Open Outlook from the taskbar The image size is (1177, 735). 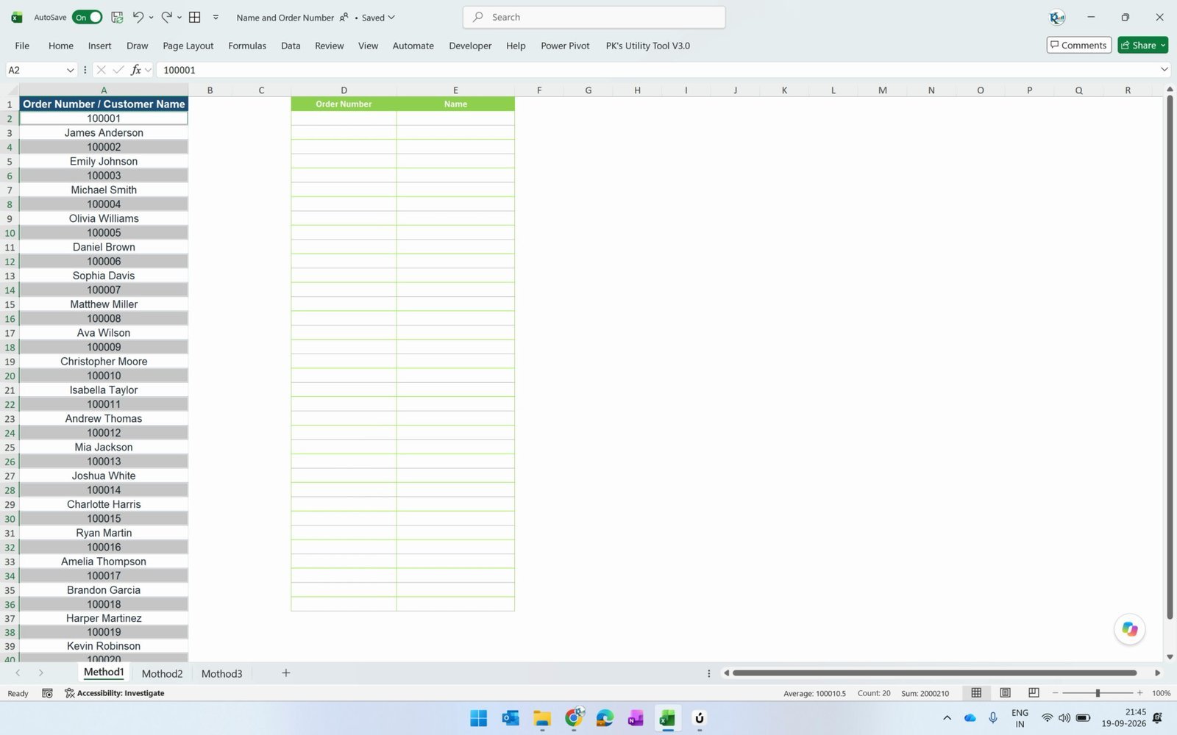(511, 718)
